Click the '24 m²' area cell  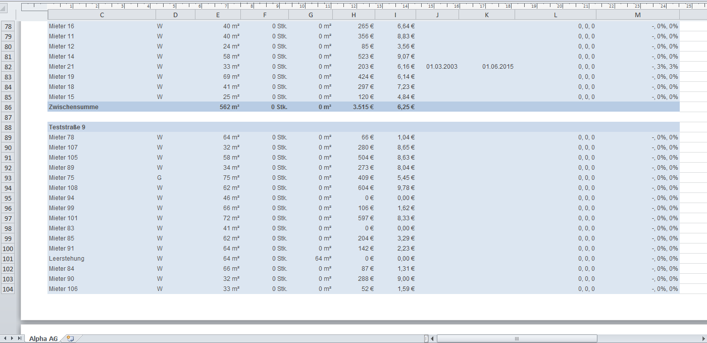tap(218, 46)
